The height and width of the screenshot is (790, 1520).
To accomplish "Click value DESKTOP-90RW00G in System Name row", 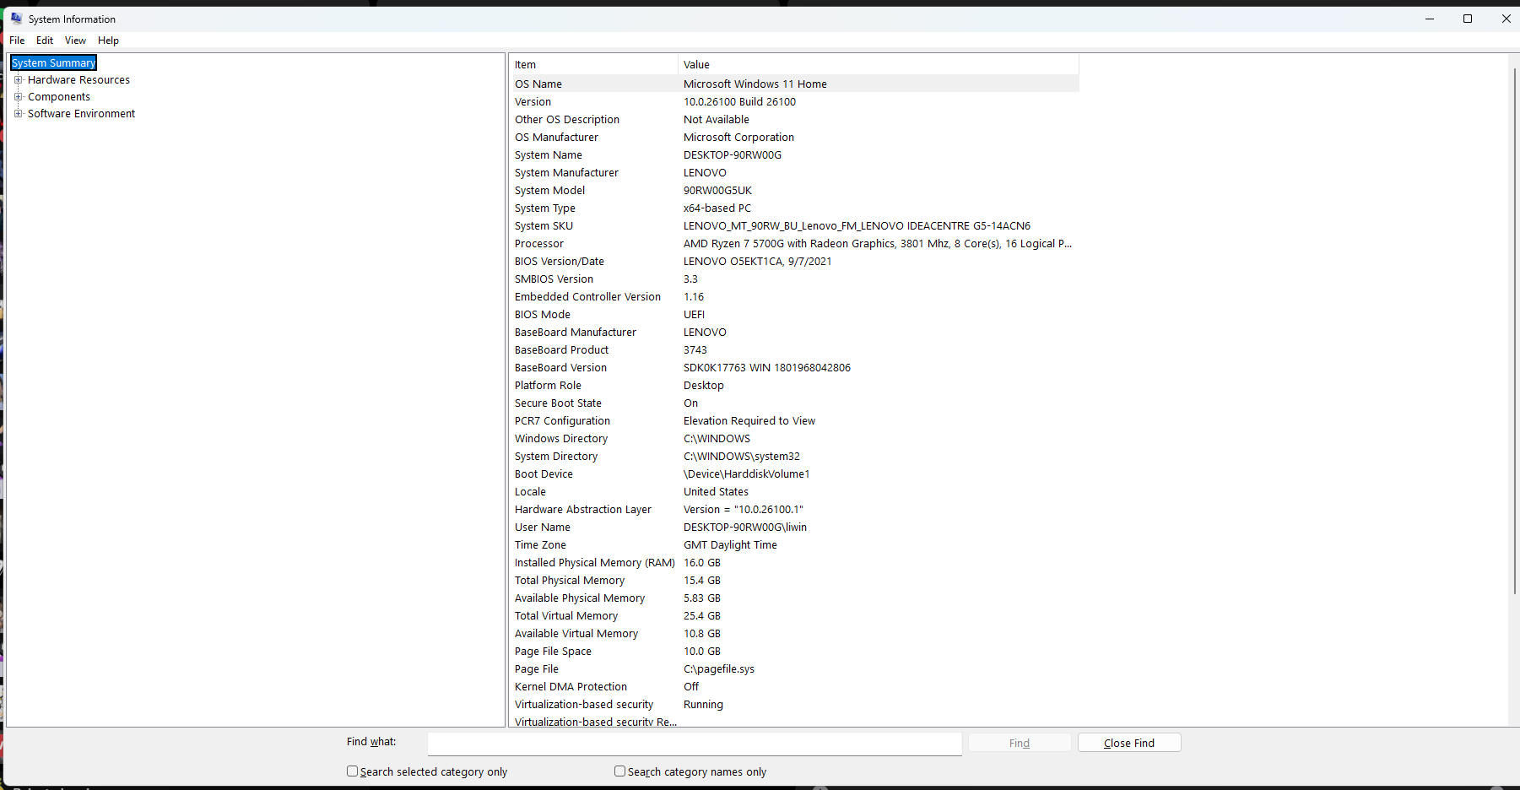I will pyautogui.click(x=733, y=155).
